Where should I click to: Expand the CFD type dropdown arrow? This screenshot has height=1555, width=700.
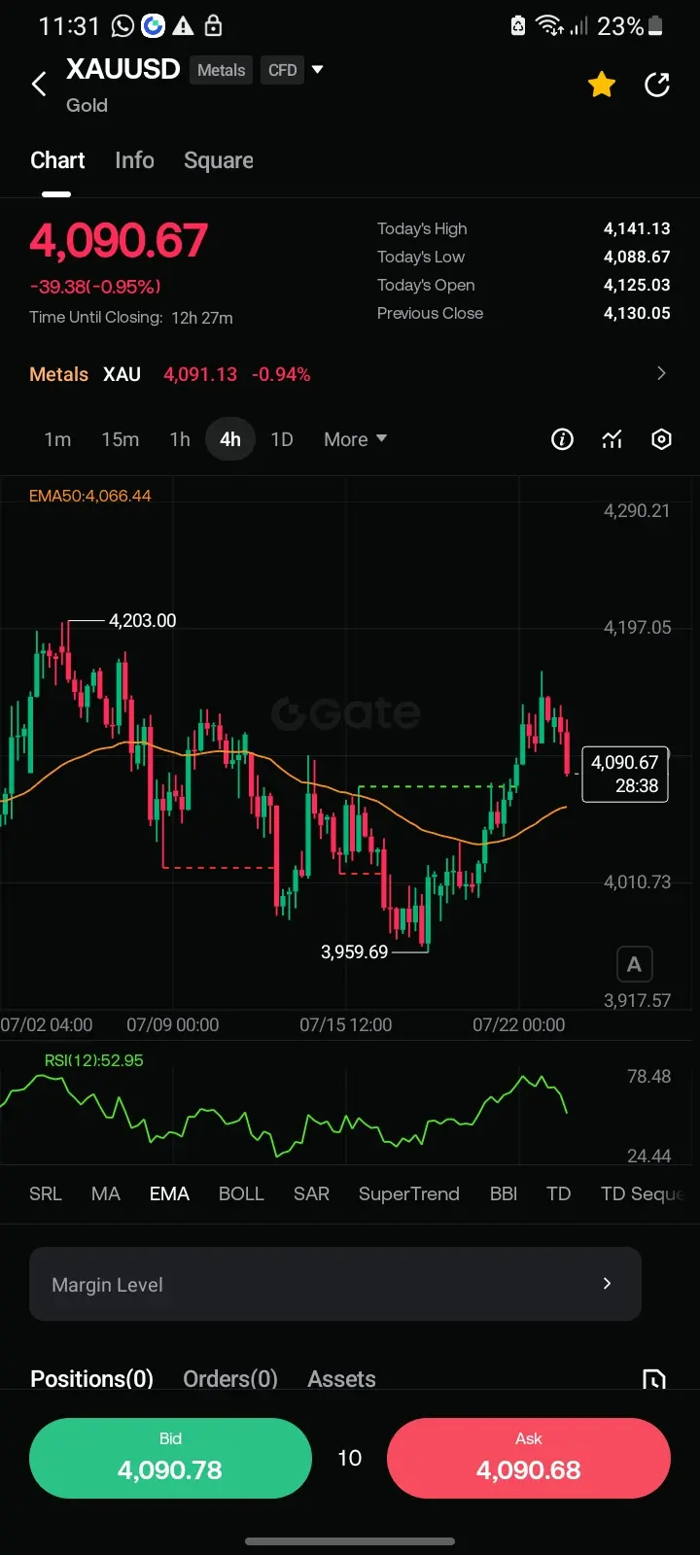[x=317, y=70]
